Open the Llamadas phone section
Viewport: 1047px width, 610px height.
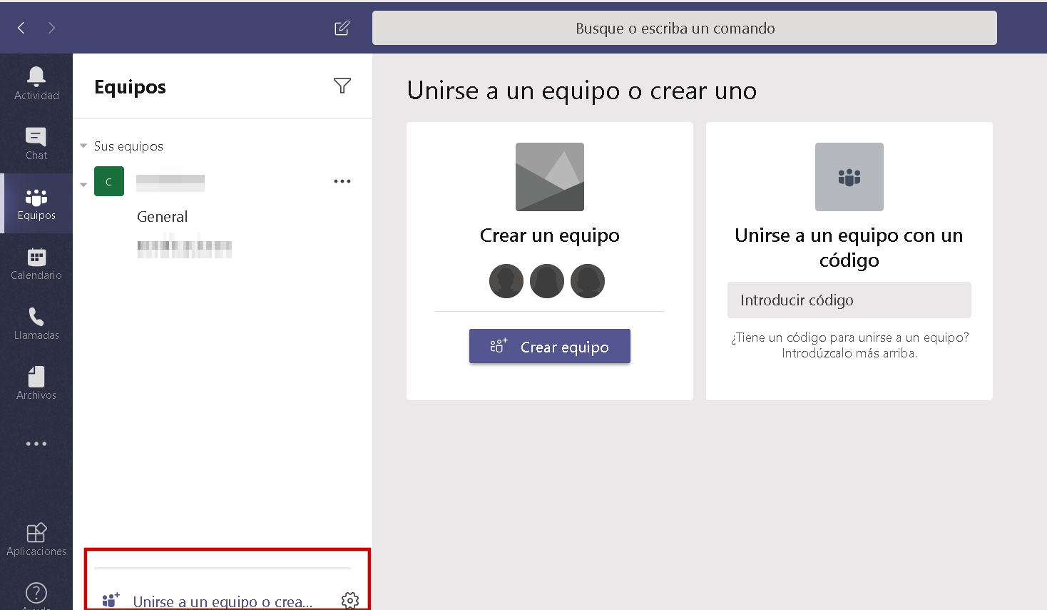coord(36,323)
